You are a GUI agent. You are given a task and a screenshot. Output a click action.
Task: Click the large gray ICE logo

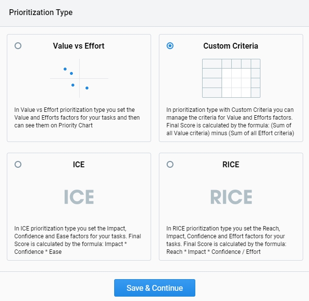(79, 196)
